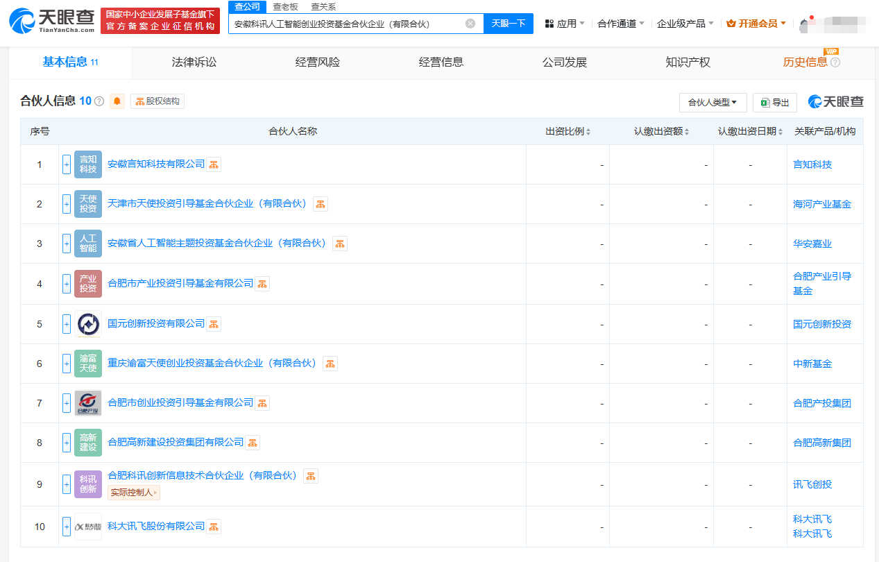Open equity structure icon for 合肥高新建设投资集团
This screenshot has height=562, width=879.
[253, 443]
